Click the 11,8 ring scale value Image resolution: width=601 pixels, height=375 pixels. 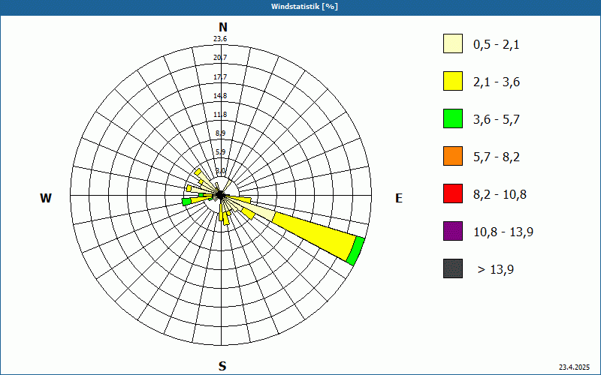click(x=220, y=115)
